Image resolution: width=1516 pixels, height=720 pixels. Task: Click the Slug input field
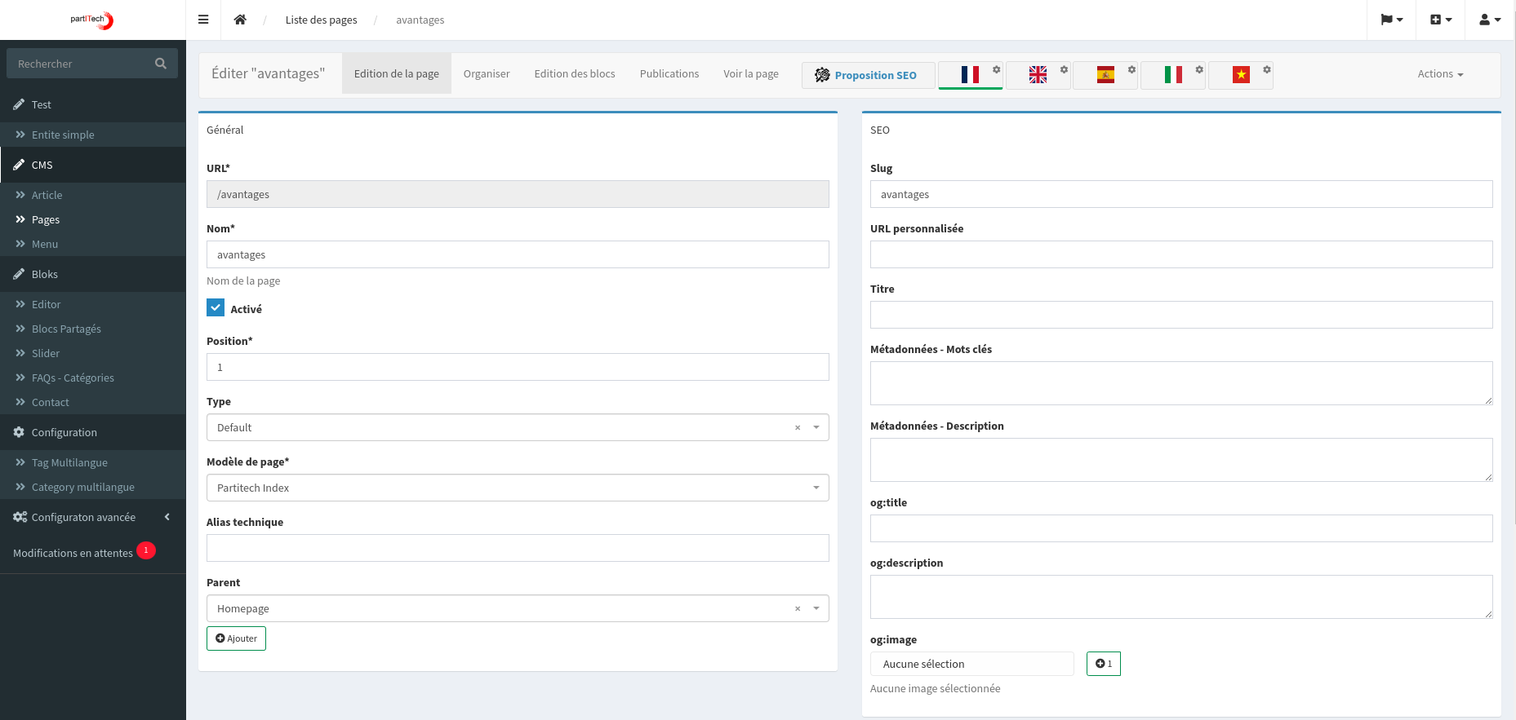click(1180, 194)
